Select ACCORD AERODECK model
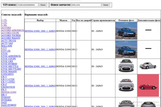Screen dimensions: 161x107 pyautogui.click(x=13, y=30)
